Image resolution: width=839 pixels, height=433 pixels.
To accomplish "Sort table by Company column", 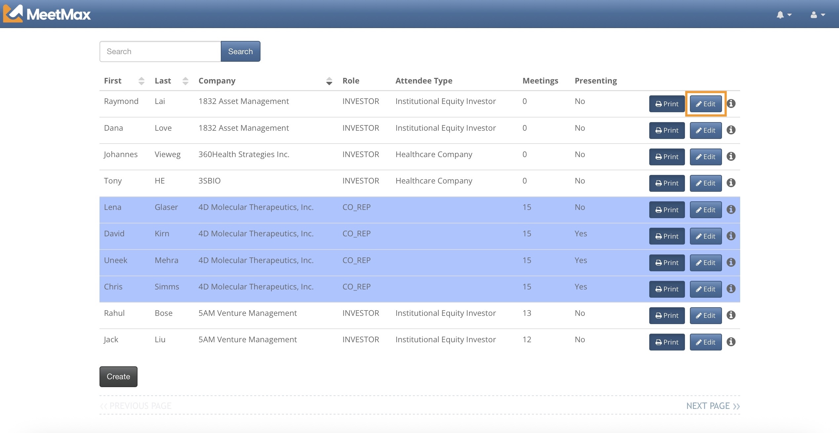I will [x=329, y=81].
